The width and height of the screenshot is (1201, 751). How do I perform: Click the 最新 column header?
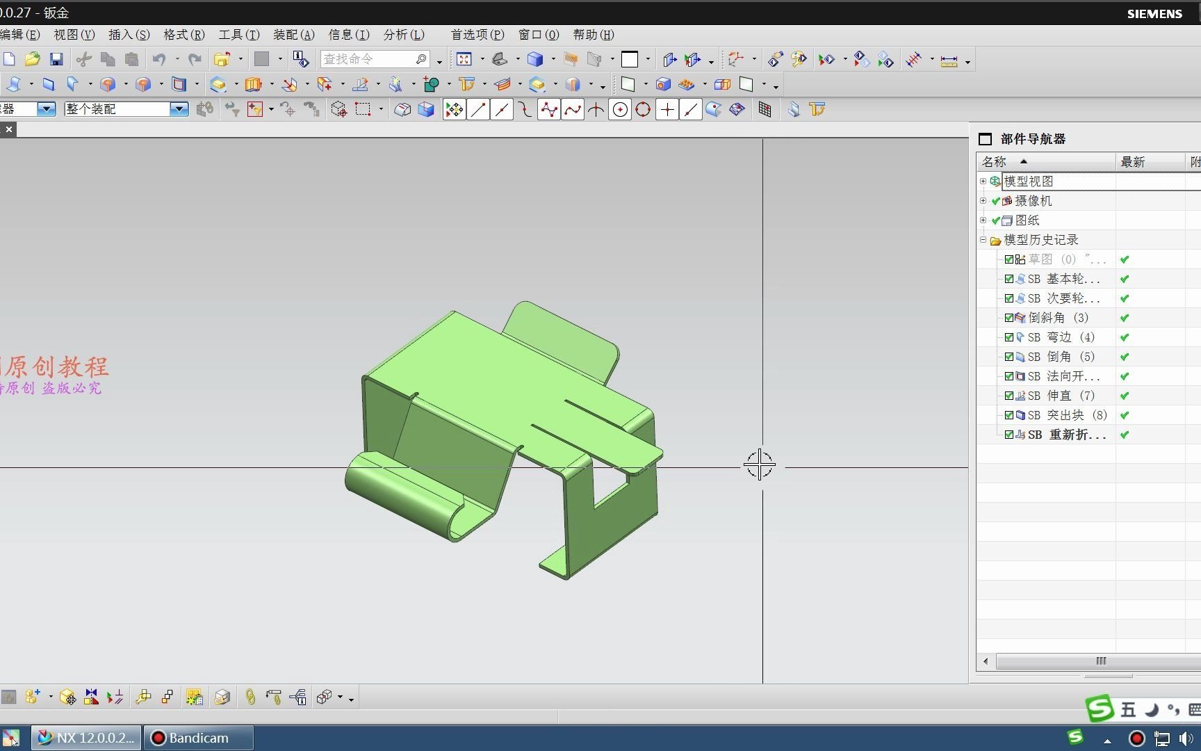pos(1150,162)
